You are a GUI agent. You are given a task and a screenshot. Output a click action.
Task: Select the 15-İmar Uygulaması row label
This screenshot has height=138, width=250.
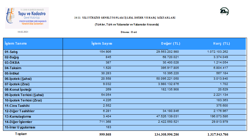20,128
